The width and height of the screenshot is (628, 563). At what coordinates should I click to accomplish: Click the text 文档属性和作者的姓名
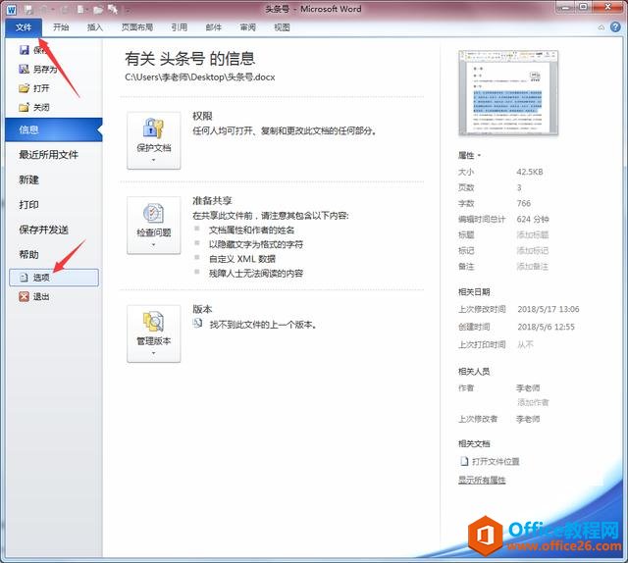(251, 230)
